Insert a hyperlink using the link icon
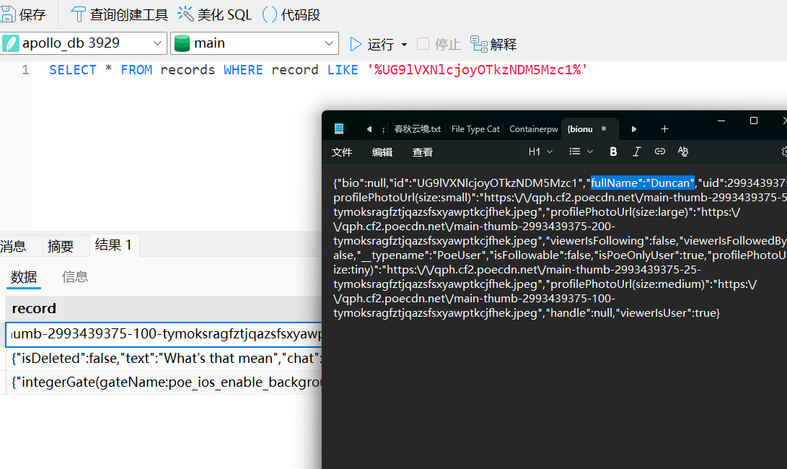 click(x=659, y=152)
